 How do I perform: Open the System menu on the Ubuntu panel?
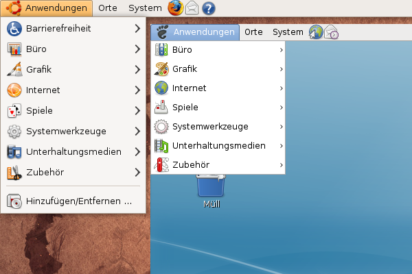145,8
